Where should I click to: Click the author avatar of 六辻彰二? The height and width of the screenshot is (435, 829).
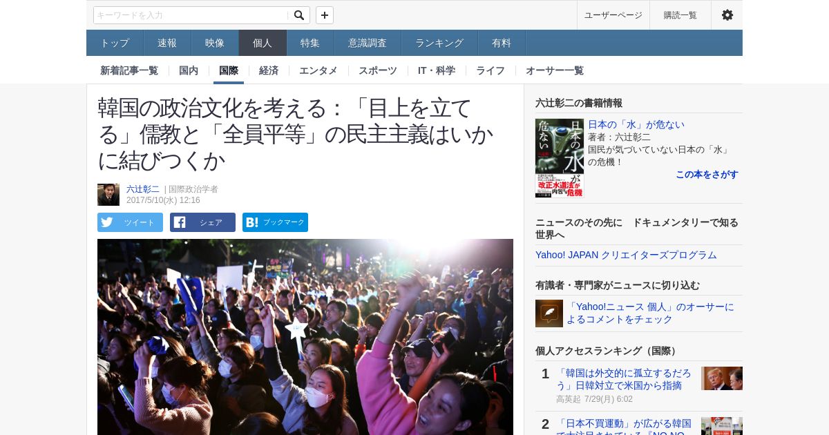[x=108, y=195]
